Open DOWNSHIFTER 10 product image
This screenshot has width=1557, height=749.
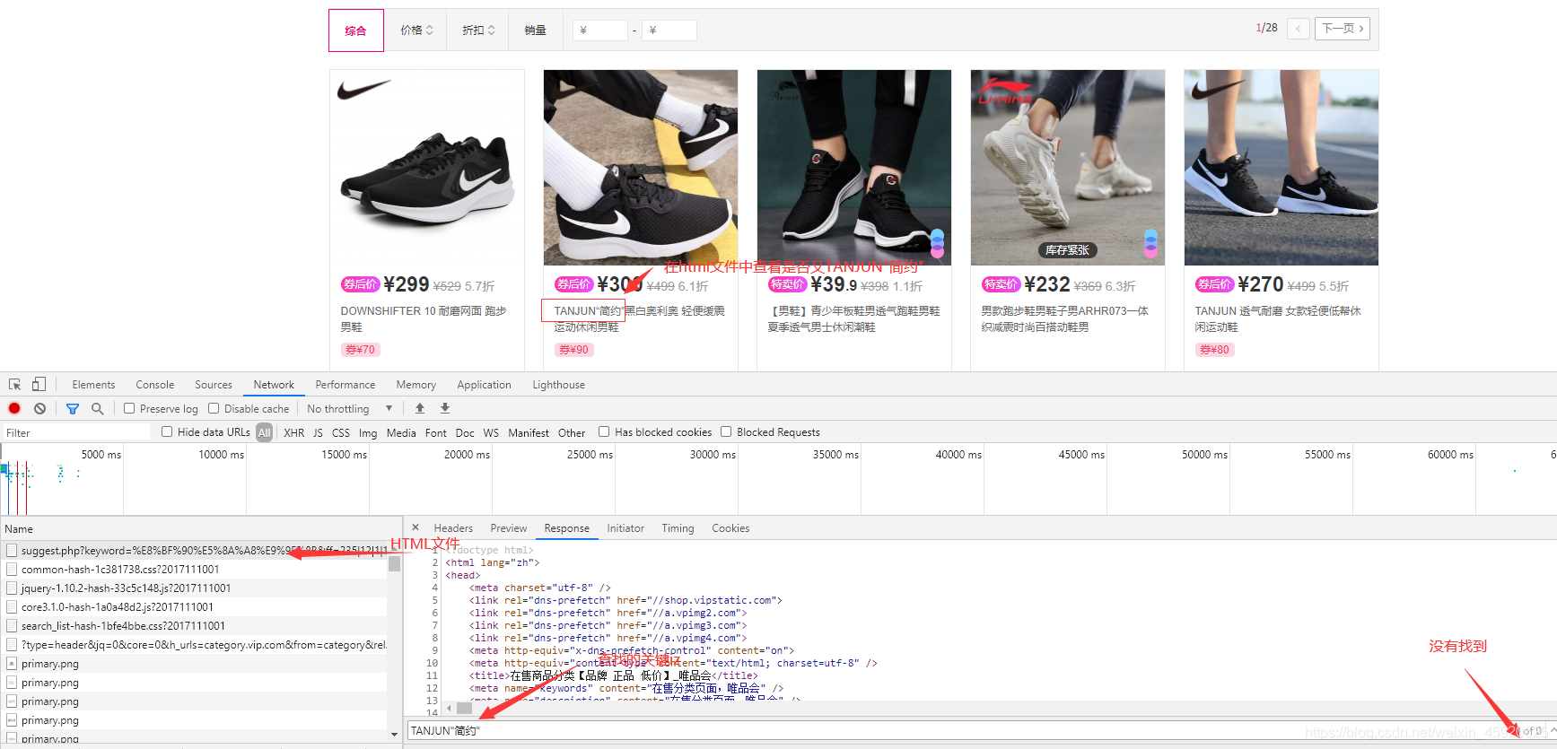(427, 168)
